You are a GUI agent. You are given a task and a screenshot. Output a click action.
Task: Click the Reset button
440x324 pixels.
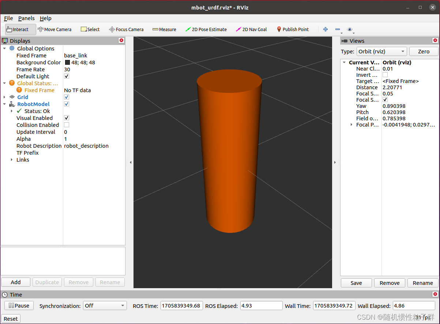point(11,319)
